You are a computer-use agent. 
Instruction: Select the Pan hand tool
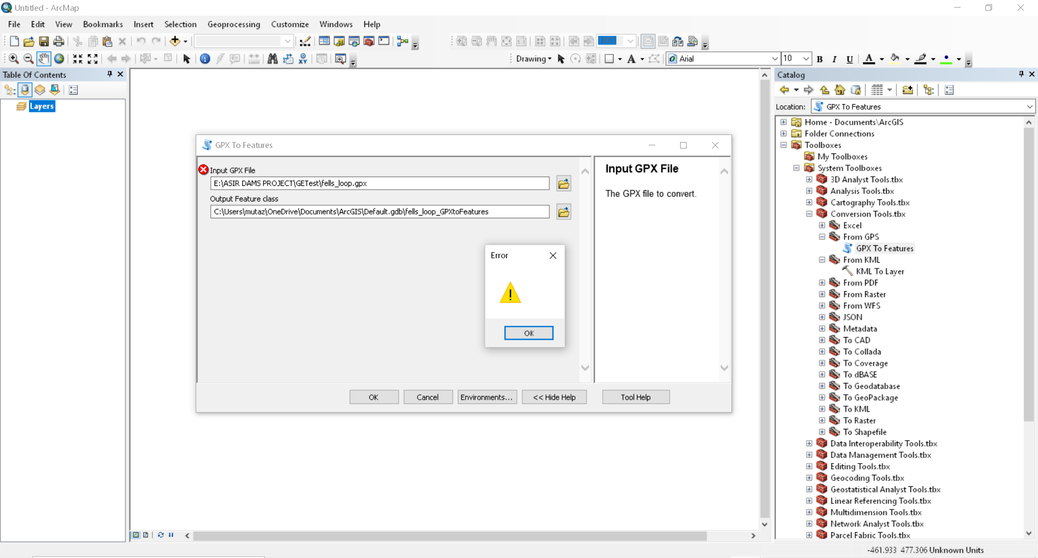[44, 59]
